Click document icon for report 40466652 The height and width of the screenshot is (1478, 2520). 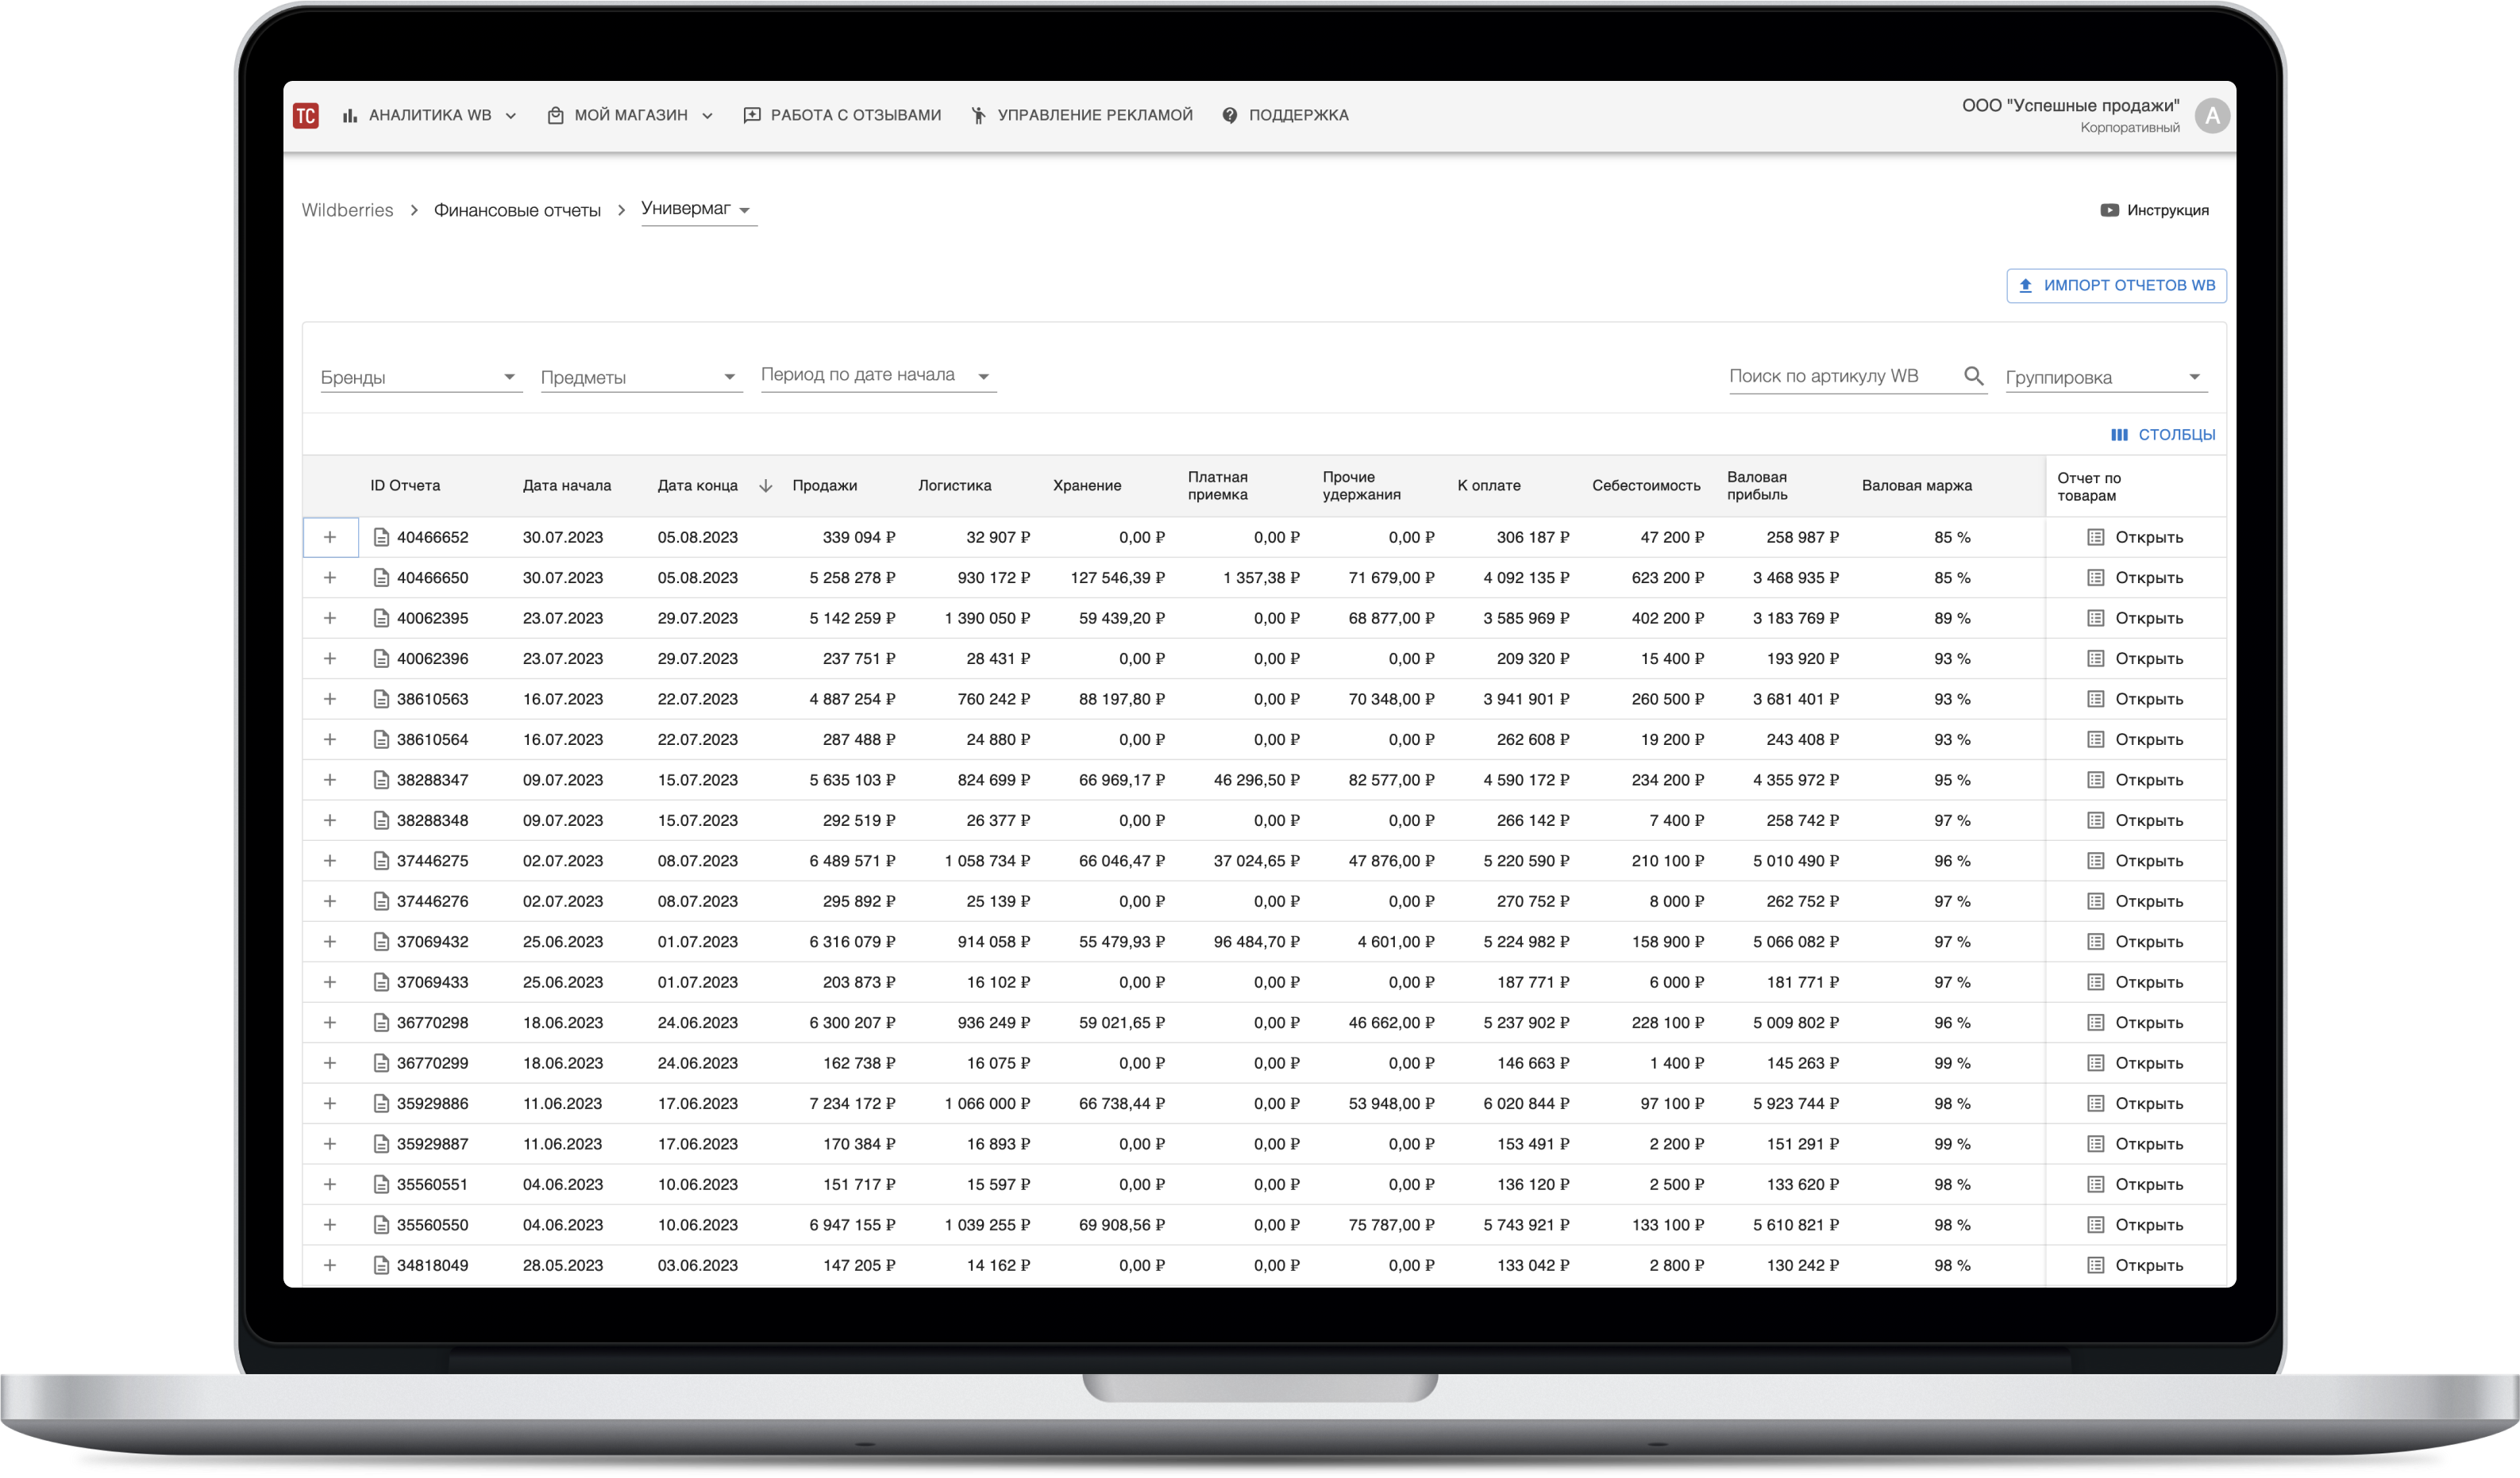[x=381, y=538]
